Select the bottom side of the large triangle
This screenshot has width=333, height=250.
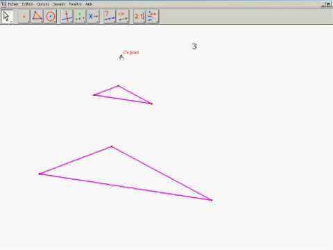click(x=126, y=187)
